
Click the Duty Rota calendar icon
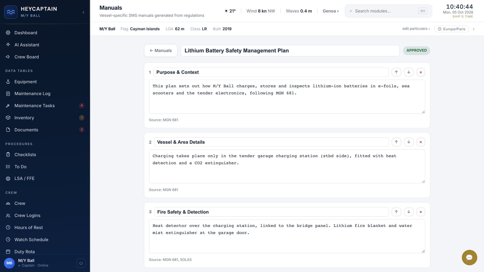point(8,251)
